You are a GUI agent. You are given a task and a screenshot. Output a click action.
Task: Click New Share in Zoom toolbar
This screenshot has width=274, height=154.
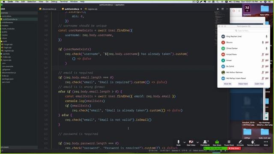[x=217, y=142]
